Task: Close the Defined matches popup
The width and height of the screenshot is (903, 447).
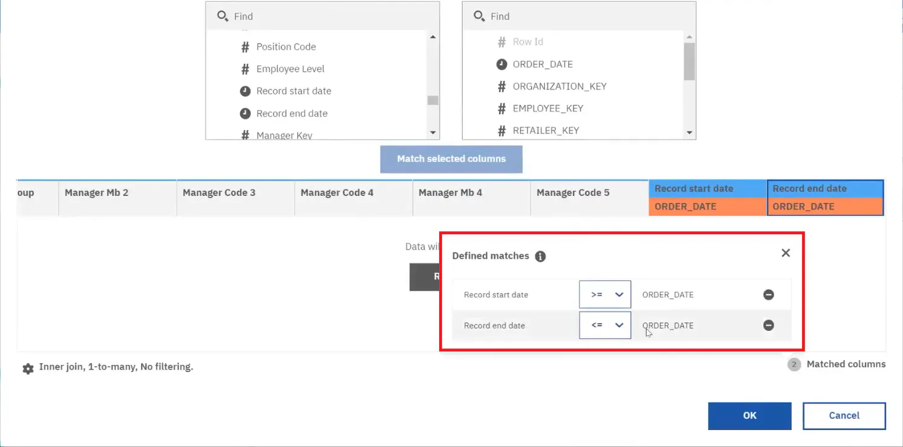Action: [786, 253]
